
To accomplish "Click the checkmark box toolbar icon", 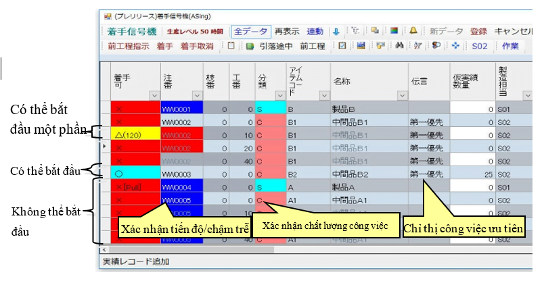I will [x=342, y=46].
